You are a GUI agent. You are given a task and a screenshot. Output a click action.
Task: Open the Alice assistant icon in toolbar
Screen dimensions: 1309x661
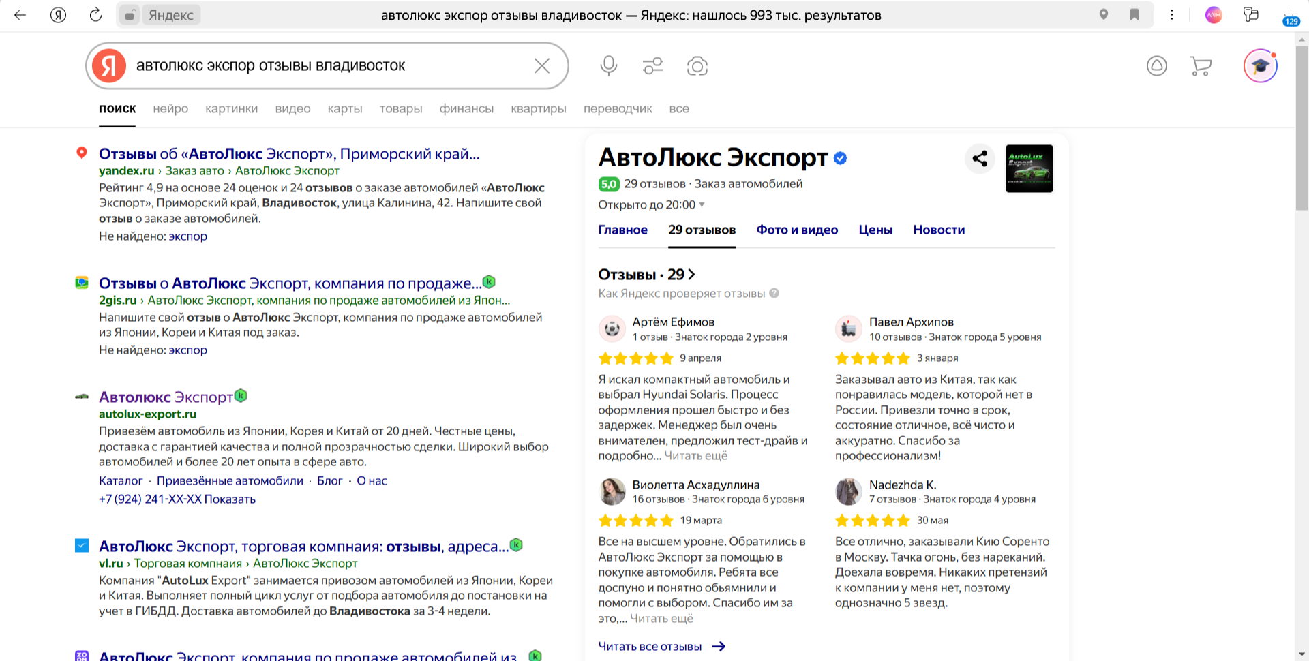point(1214,15)
